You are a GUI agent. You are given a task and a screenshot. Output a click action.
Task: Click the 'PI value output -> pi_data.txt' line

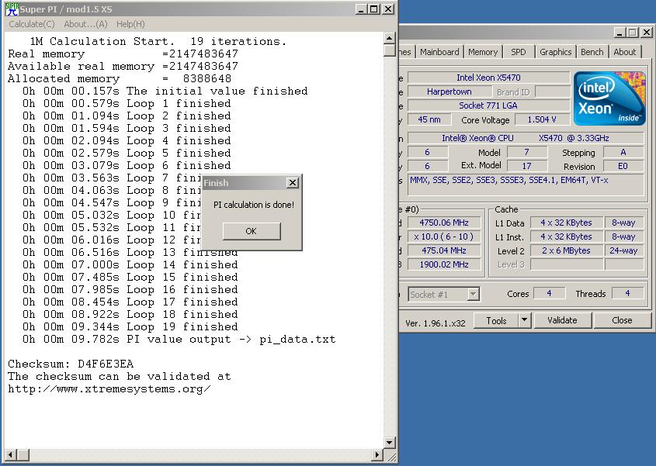[179, 339]
